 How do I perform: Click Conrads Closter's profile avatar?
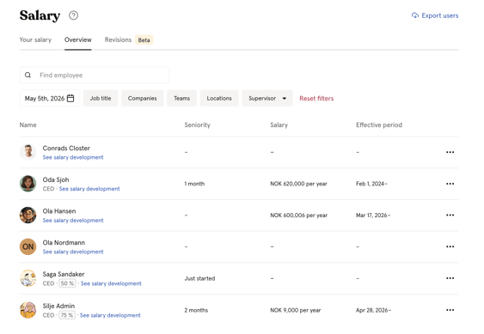[x=28, y=152]
